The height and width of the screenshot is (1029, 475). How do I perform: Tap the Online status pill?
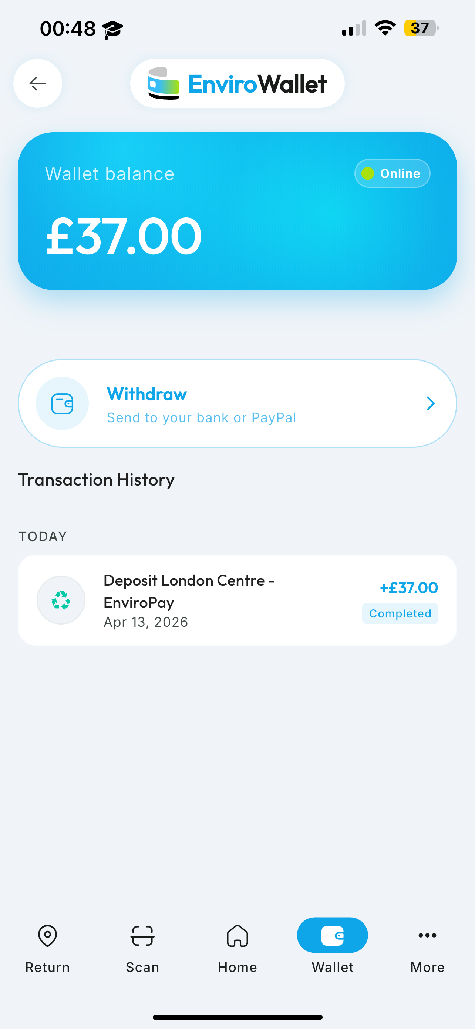[392, 173]
